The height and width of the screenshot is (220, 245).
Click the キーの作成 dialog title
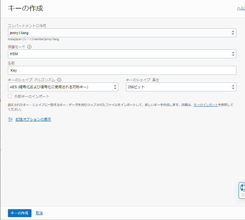coord(25,9)
